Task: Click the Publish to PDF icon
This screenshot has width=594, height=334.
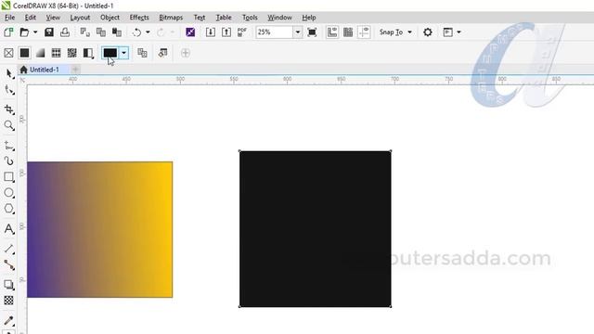Action: (x=242, y=32)
